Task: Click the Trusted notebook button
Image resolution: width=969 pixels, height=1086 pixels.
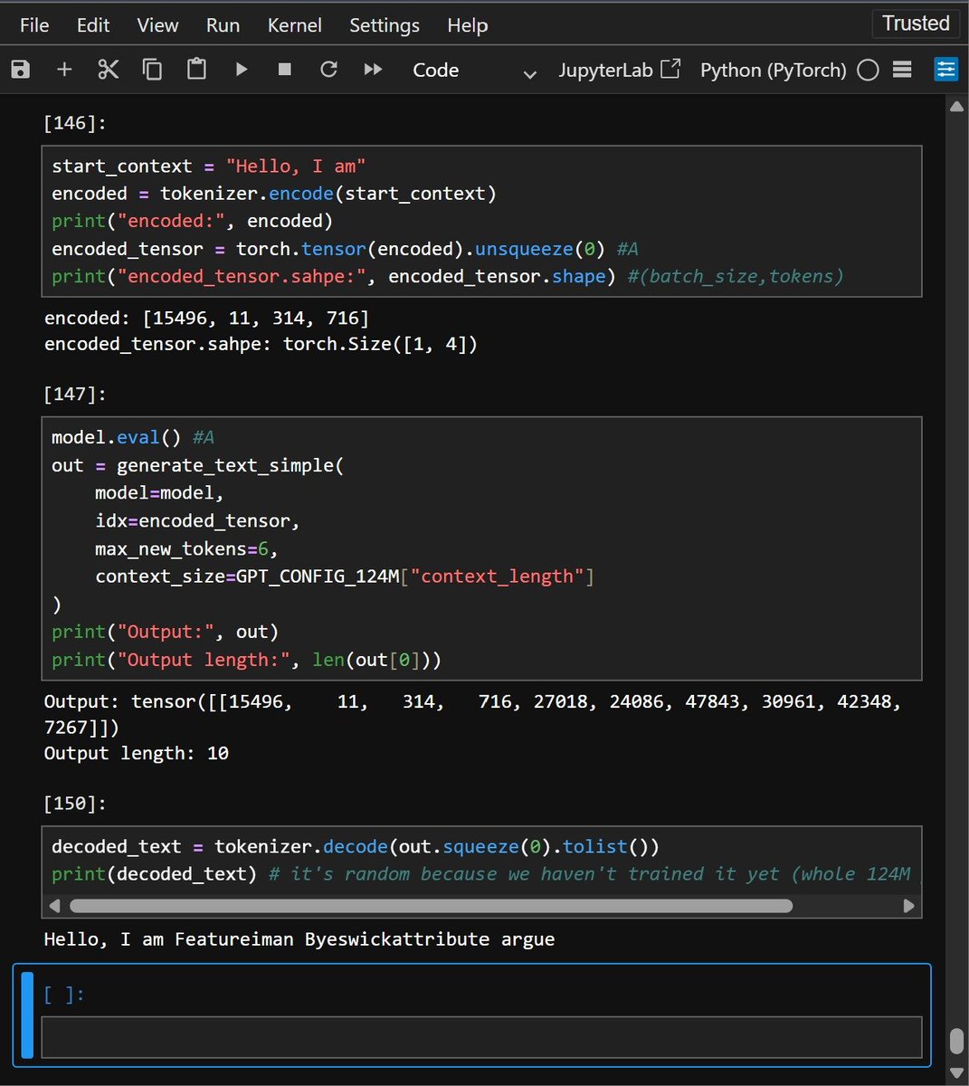Action: pos(916,24)
